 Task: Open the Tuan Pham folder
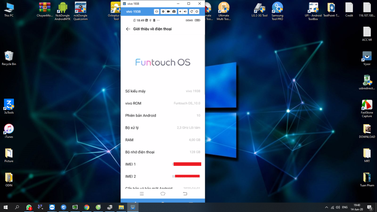(x=367, y=180)
